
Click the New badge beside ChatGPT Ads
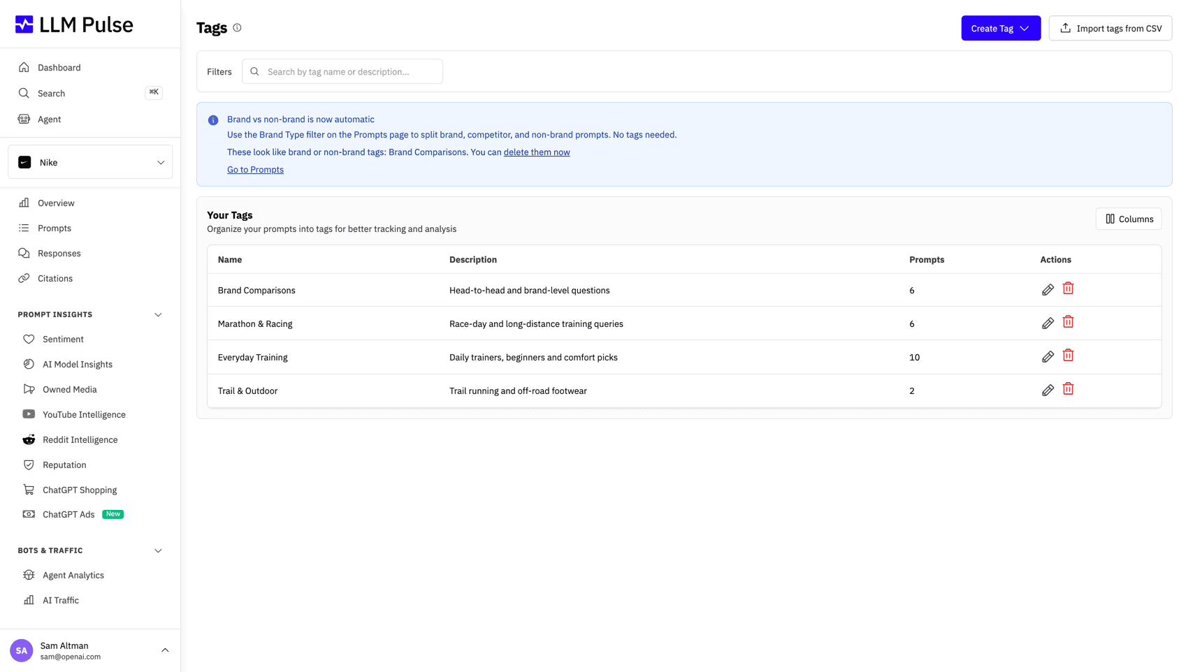click(x=113, y=514)
